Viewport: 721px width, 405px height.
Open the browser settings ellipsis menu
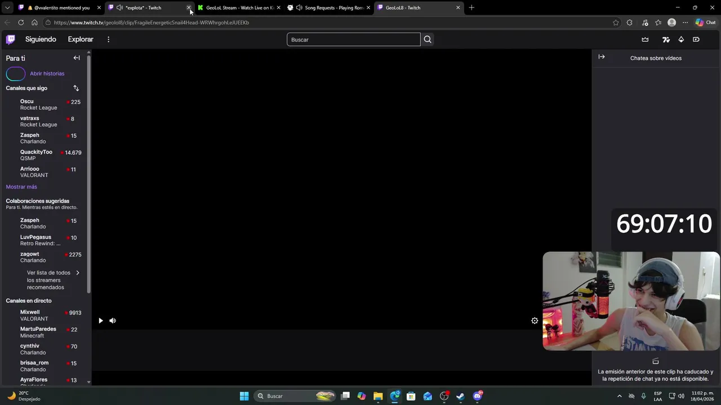[x=685, y=22]
